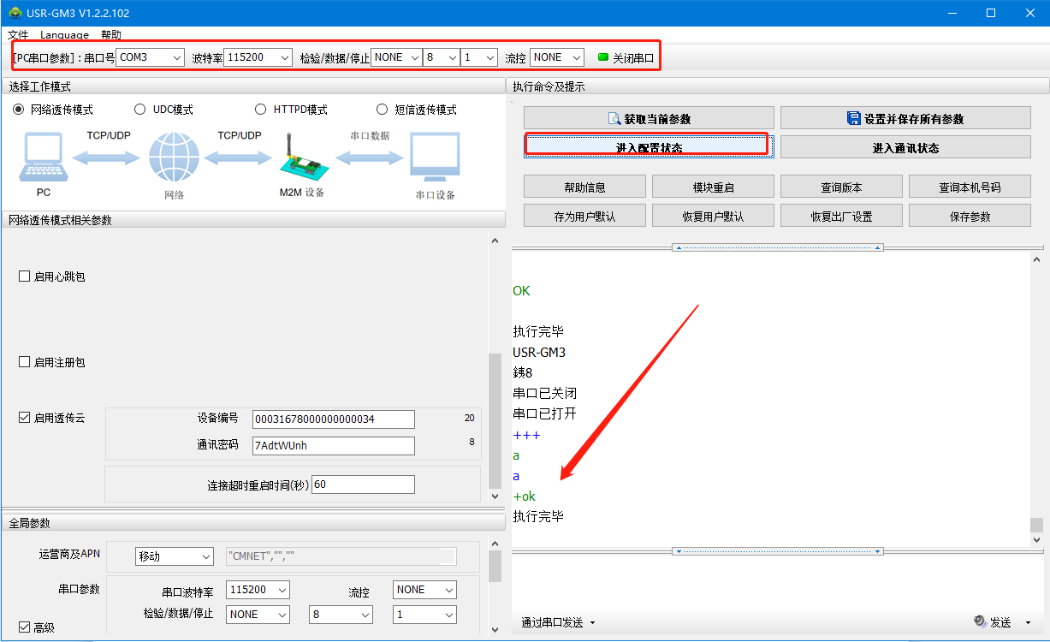Viewport: 1050px width, 642px height.
Task: Click the magnifier icon for get current parameters
Action: click(614, 119)
